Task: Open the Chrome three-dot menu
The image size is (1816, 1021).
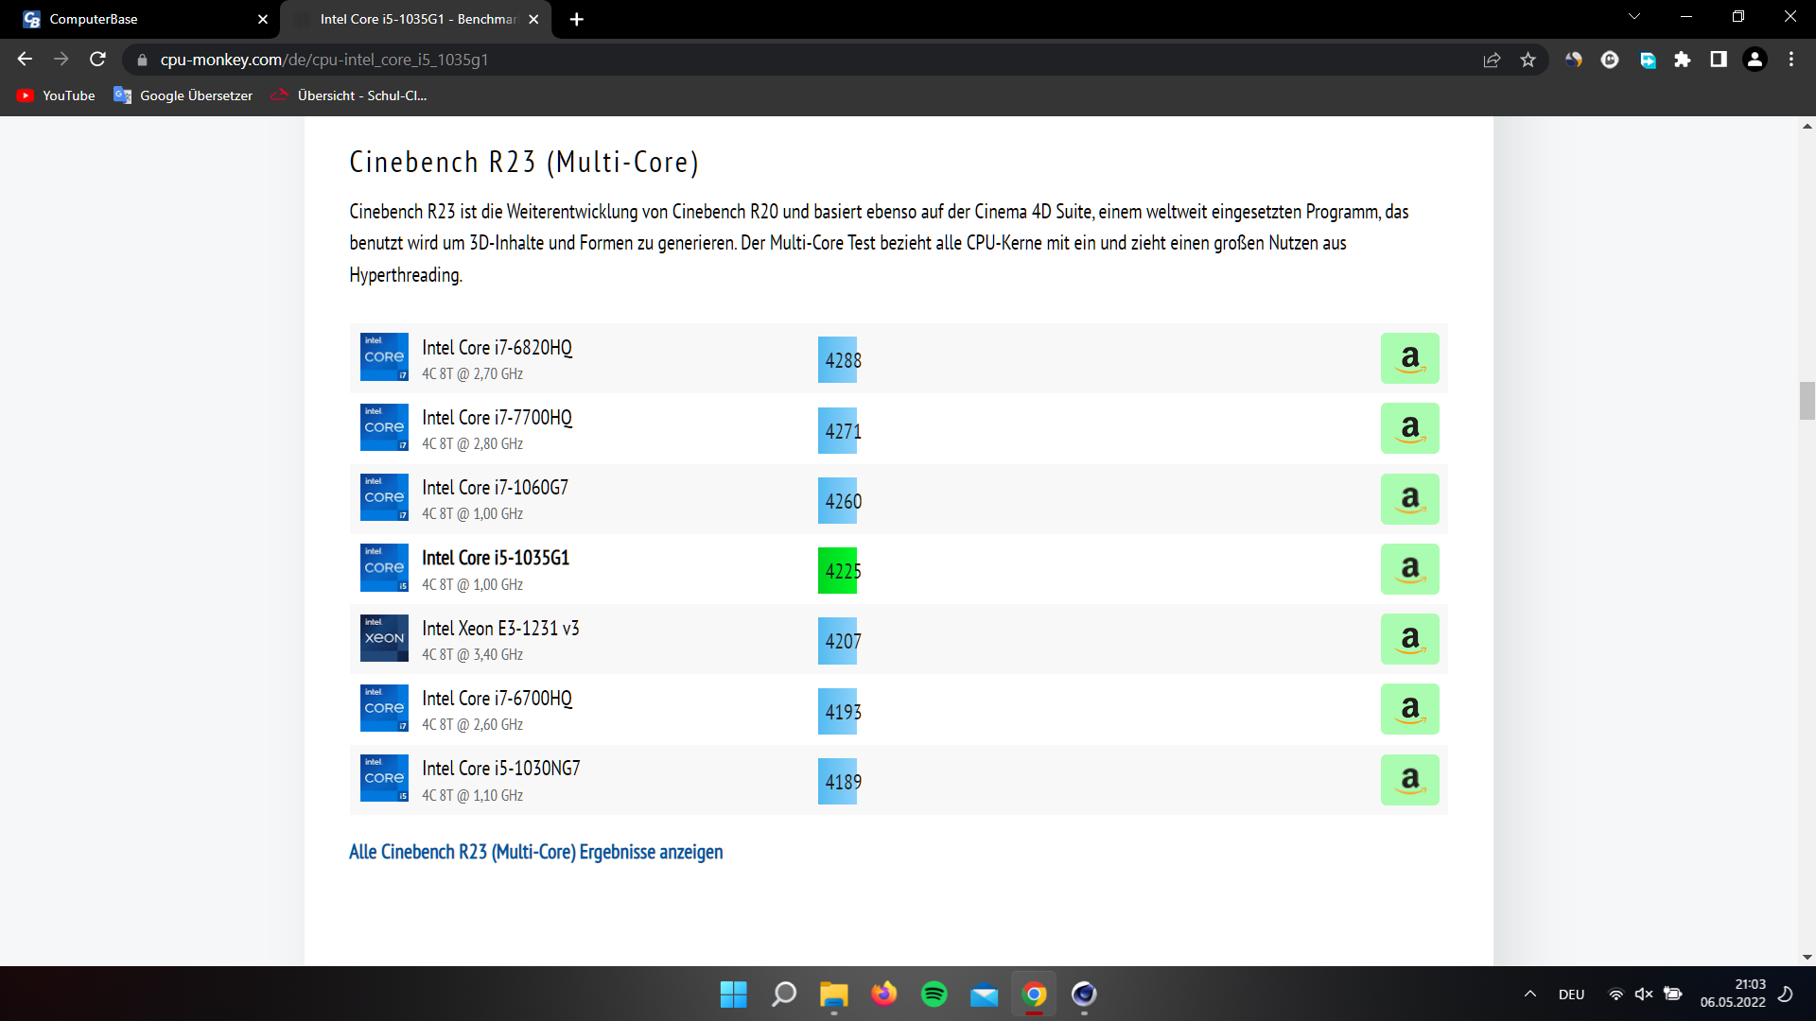Action: pyautogui.click(x=1790, y=60)
